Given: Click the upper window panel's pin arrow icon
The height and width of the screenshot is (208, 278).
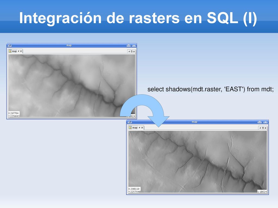Looking at the screenshot, I should [x=129, y=51].
